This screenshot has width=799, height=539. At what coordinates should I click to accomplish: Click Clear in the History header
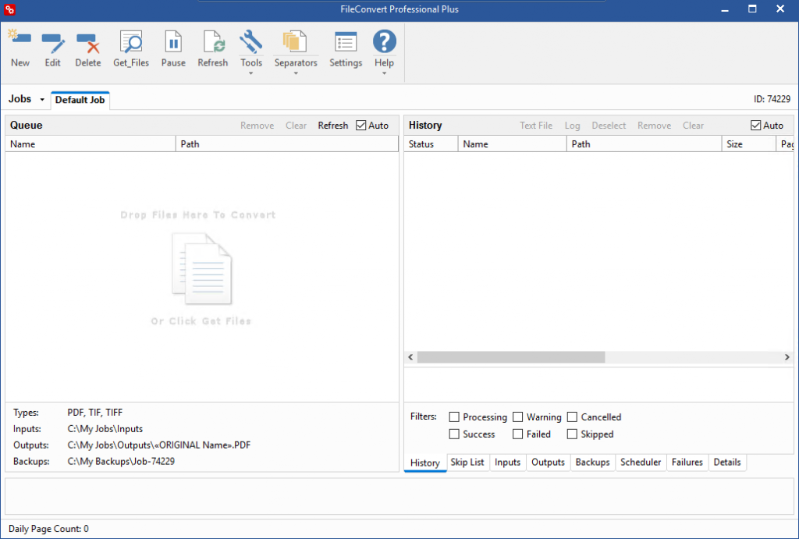693,126
